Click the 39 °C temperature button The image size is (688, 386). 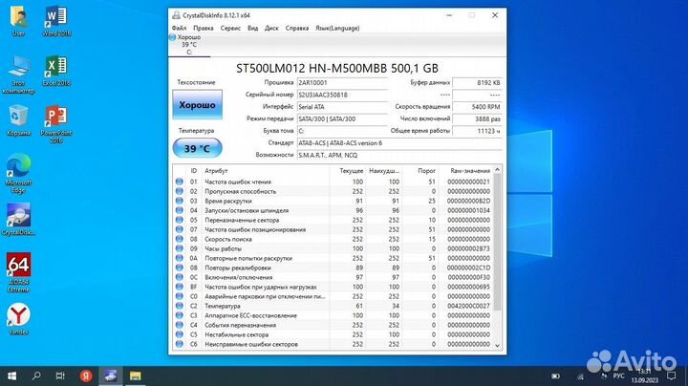[198, 148]
